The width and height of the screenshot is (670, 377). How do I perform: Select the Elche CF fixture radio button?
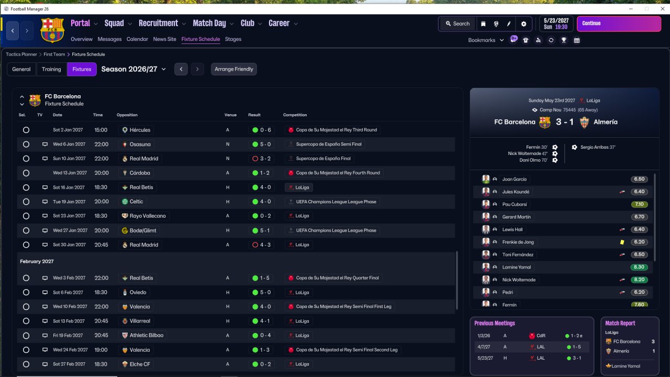[x=26, y=364]
